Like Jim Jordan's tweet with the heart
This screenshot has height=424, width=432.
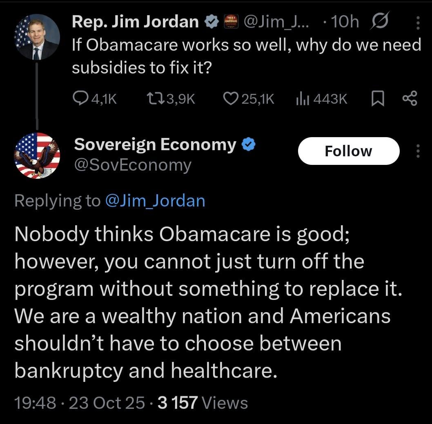pos(231,98)
